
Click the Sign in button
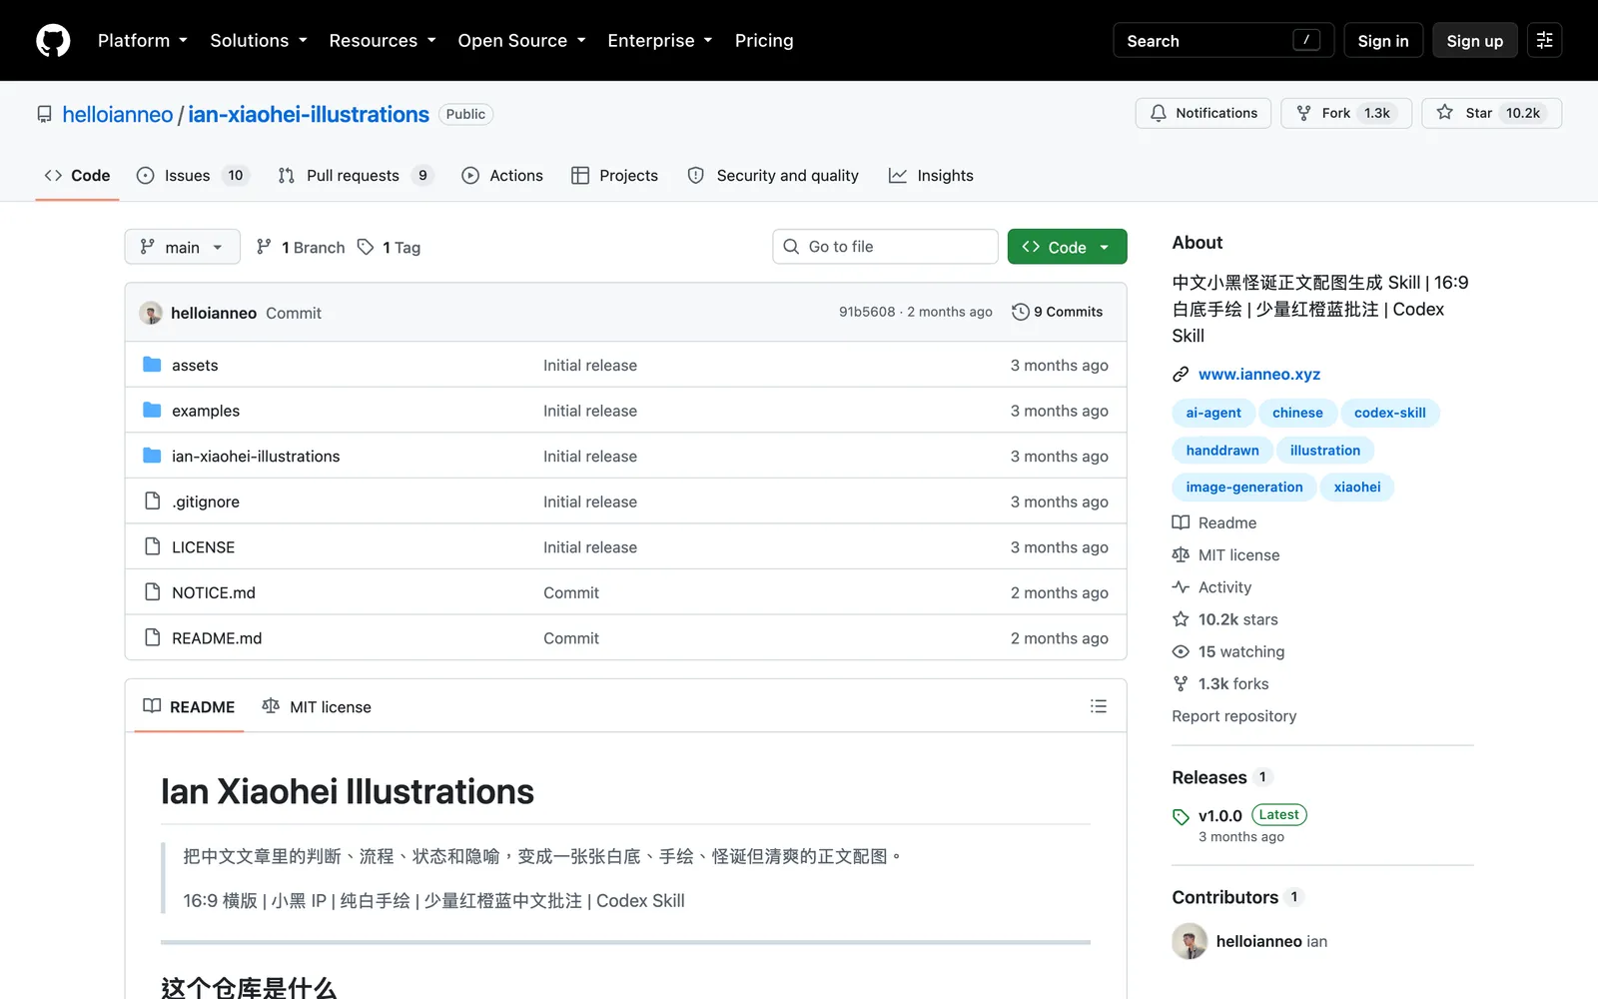[x=1383, y=40]
